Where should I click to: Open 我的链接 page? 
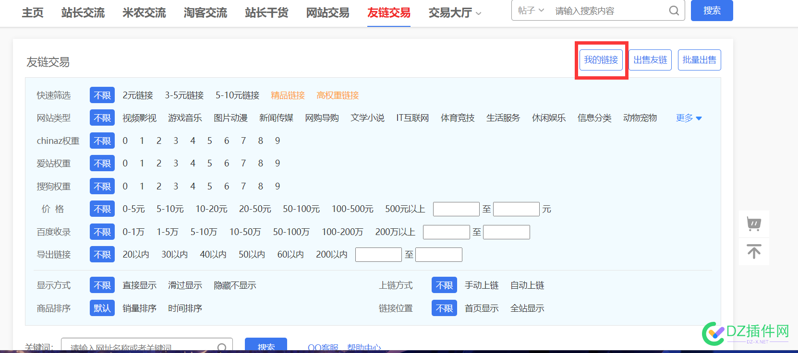601,60
